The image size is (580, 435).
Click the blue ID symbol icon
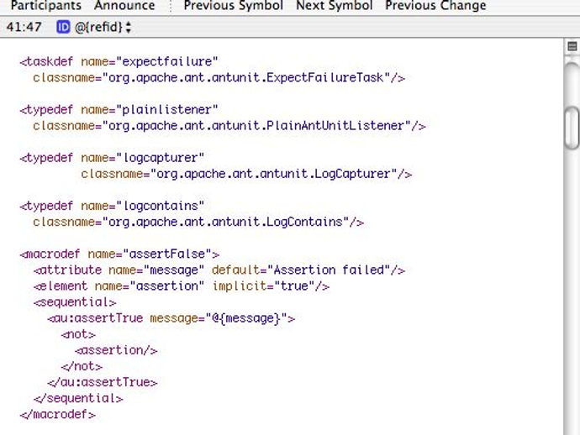click(63, 27)
